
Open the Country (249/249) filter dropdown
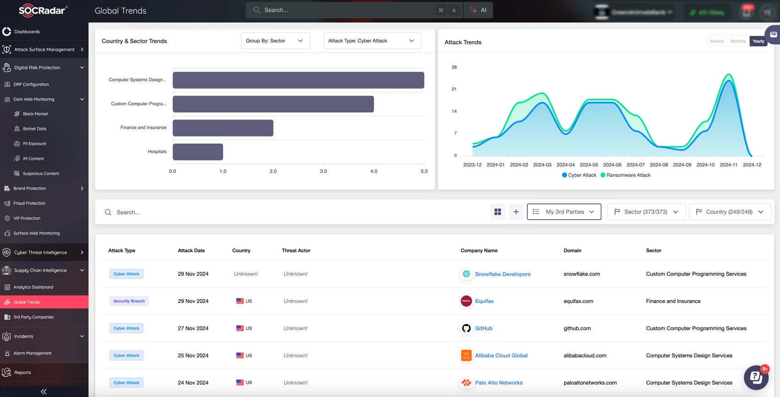(x=730, y=212)
